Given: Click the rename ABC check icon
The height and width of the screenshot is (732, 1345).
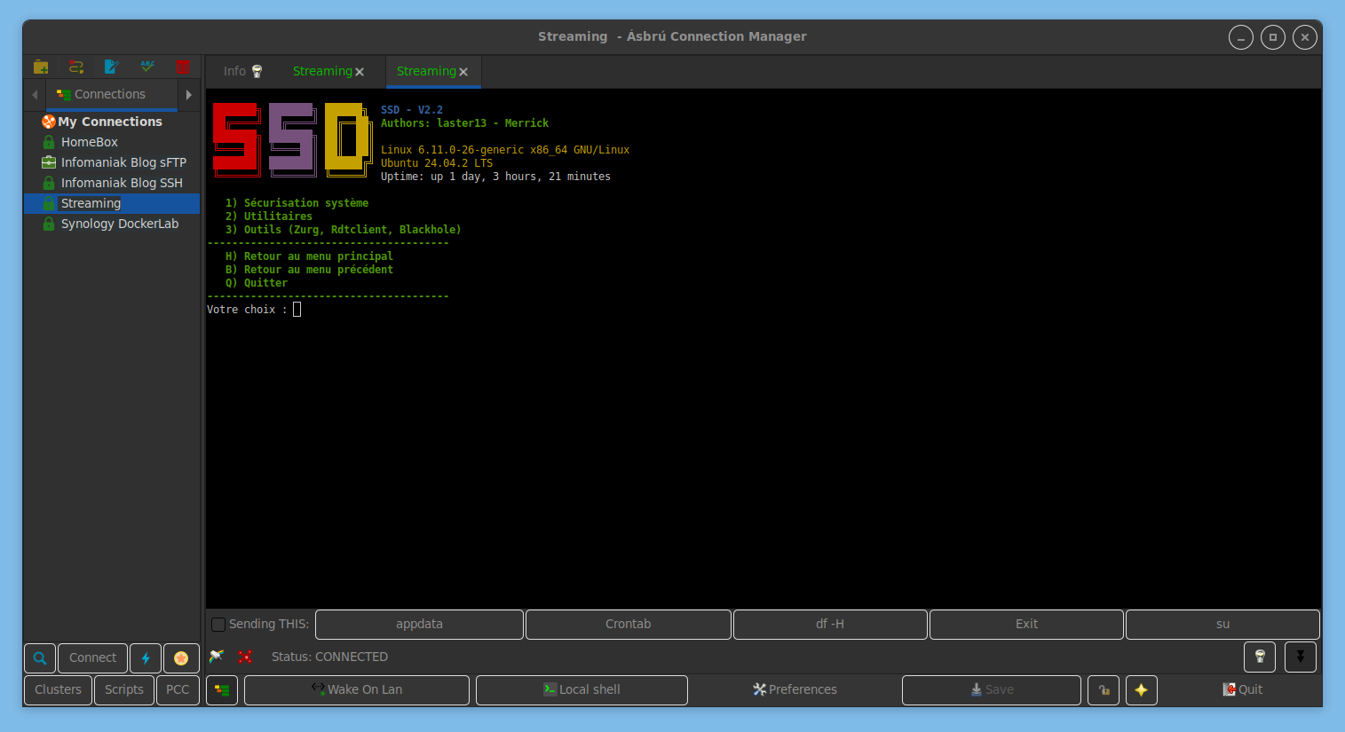Looking at the screenshot, I should (147, 67).
